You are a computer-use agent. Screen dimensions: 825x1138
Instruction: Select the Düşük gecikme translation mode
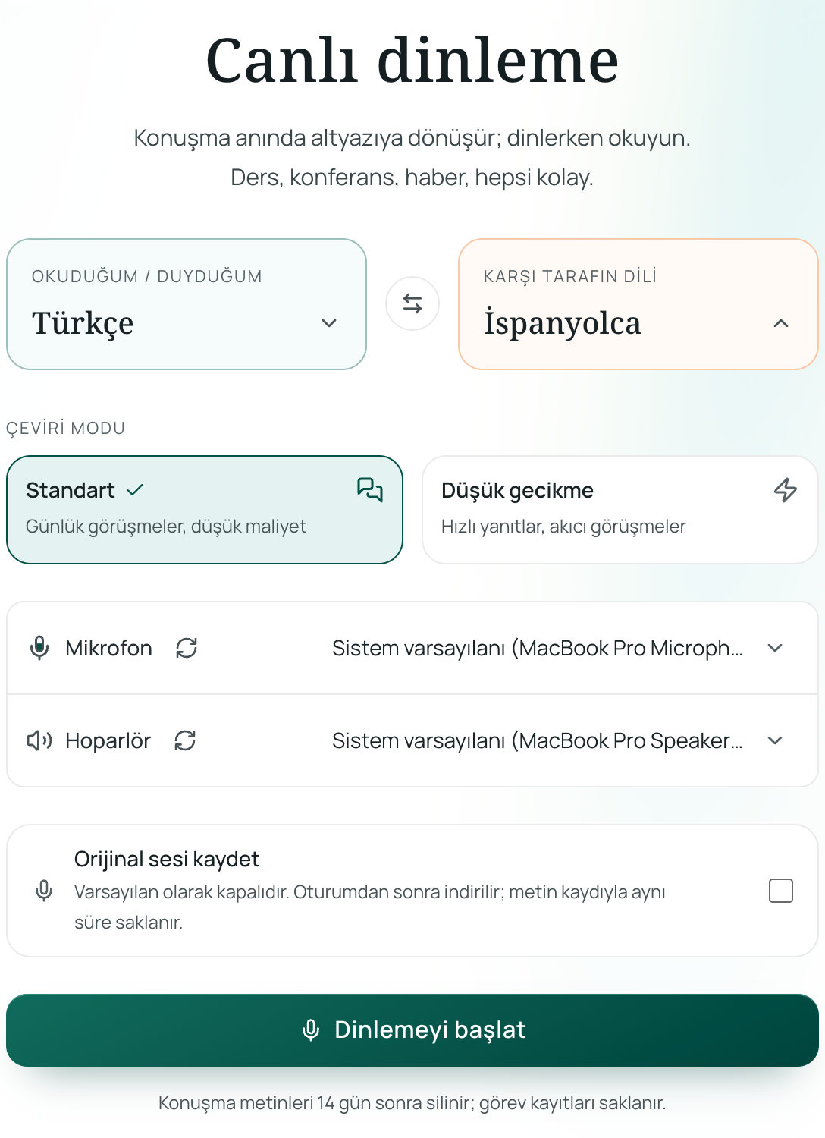620,510
